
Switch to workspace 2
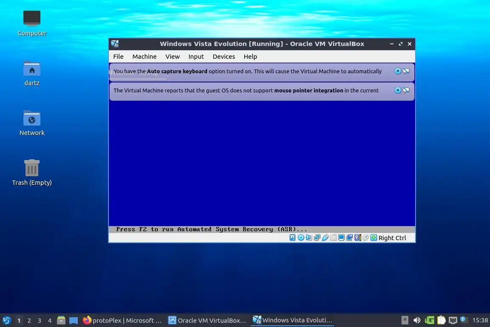pos(29,321)
